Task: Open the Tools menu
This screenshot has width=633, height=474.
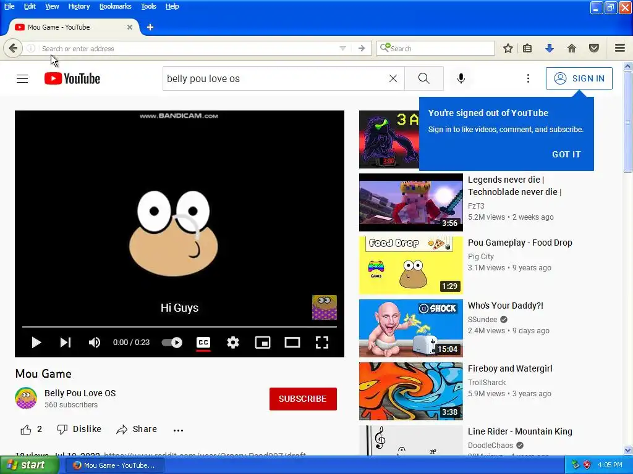Action: (x=148, y=6)
